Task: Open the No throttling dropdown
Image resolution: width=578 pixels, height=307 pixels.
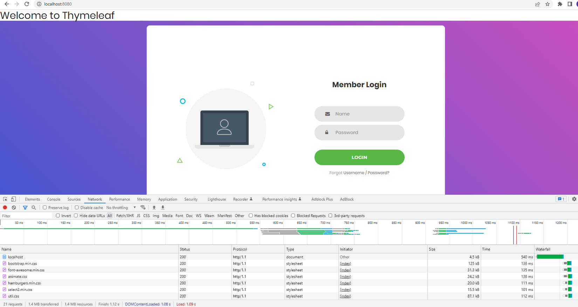Action: coord(121,208)
